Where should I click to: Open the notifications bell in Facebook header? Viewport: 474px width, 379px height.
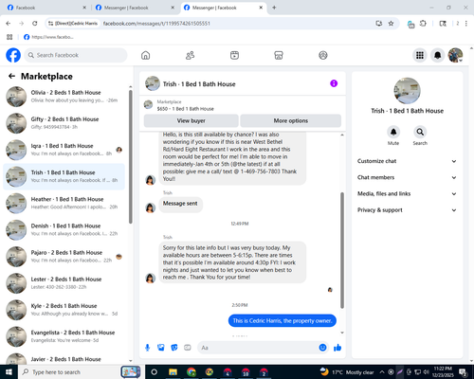coord(438,55)
